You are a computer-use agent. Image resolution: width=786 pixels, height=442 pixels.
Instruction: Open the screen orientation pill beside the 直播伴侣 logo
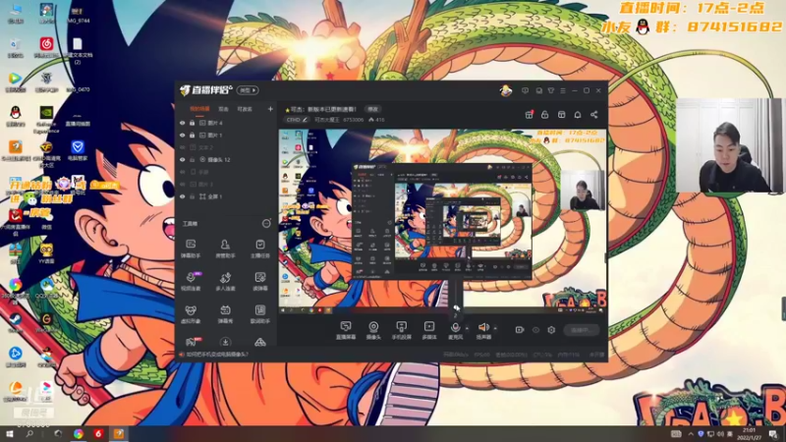click(x=248, y=90)
